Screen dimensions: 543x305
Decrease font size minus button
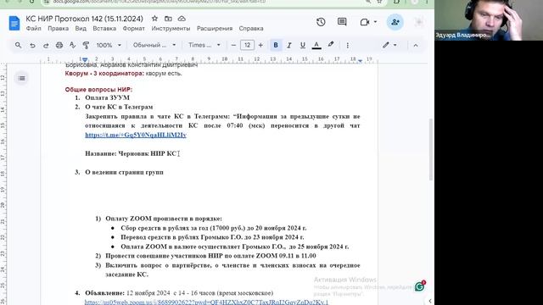[233, 45]
